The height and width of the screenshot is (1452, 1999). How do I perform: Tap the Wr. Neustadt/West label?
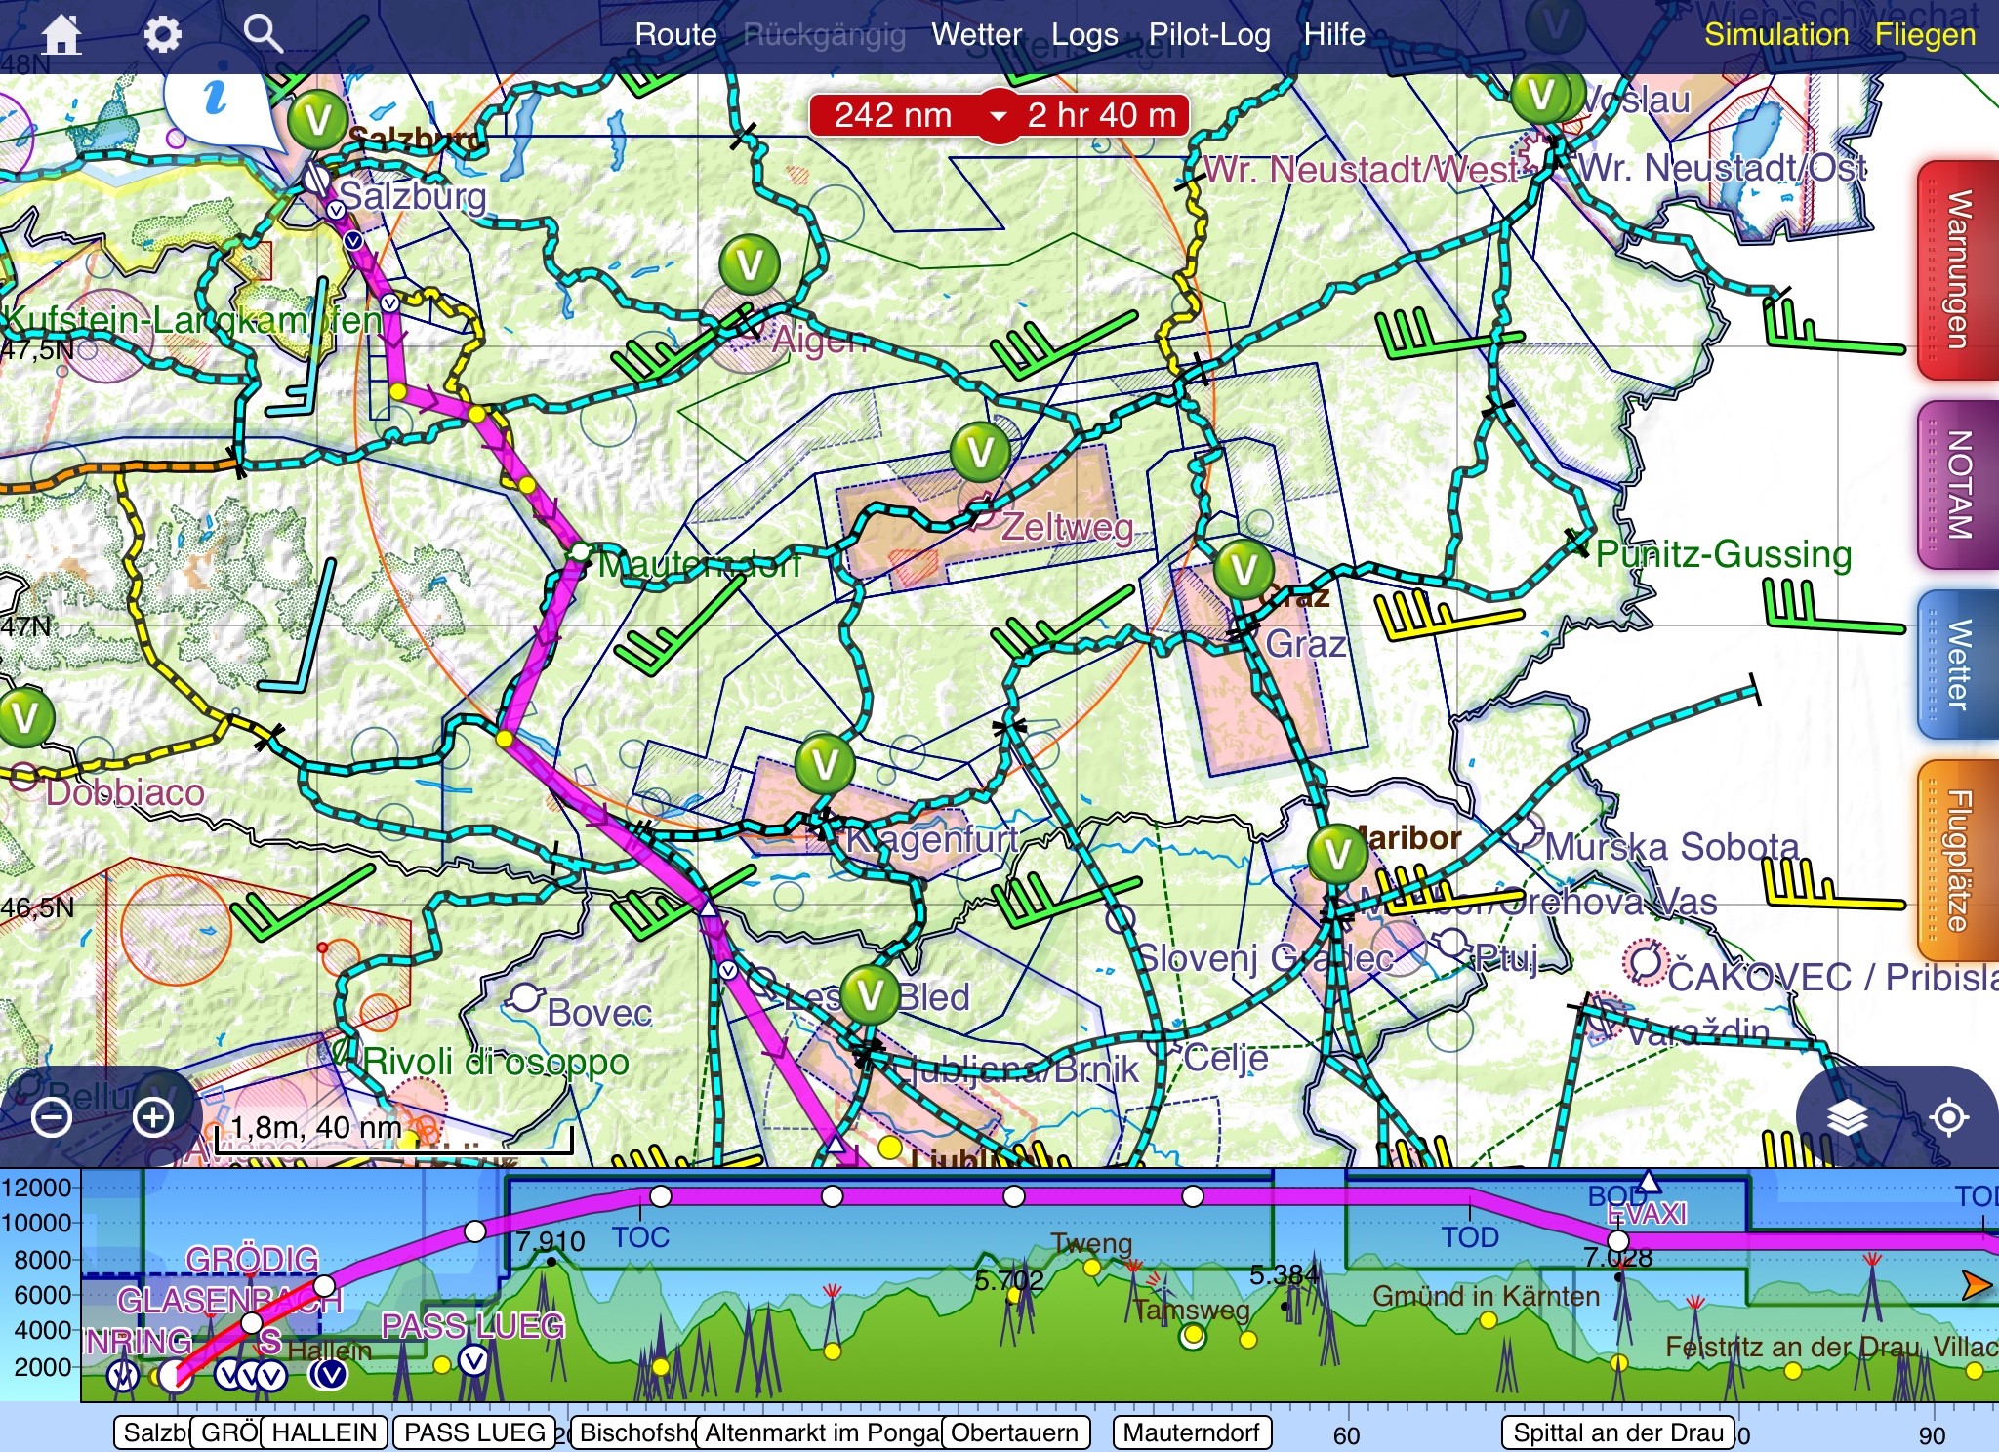coord(1361,170)
